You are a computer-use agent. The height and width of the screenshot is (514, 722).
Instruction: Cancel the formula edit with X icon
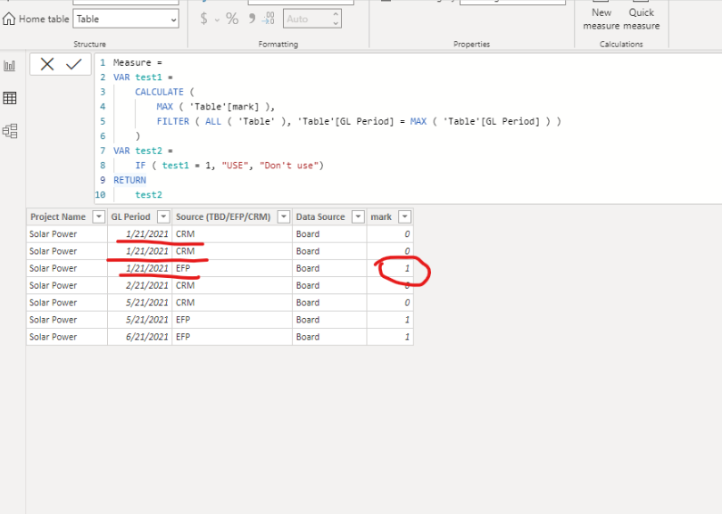coord(47,64)
